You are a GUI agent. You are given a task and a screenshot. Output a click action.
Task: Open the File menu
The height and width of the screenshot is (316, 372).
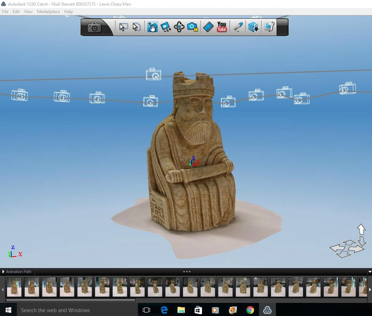coord(5,11)
